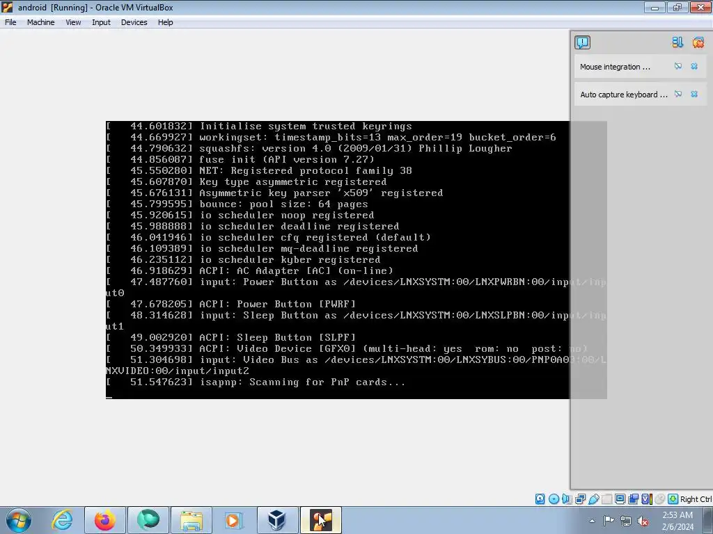This screenshot has height=534, width=713.
Task: Click the hard disk activity status icon
Action: pos(540,499)
